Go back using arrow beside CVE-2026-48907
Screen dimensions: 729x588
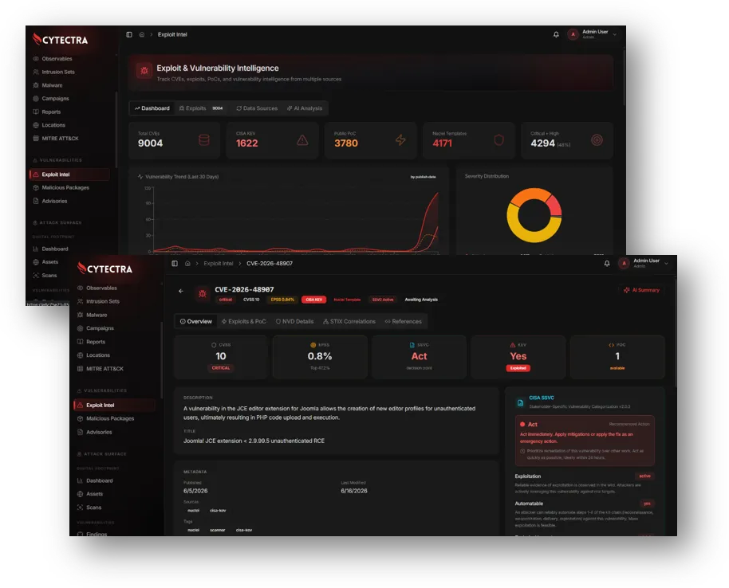181,292
